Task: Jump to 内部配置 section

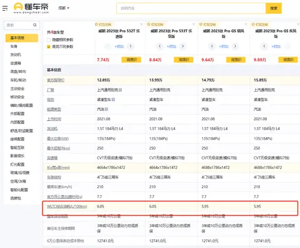Action: pyautogui.click(x=17, y=122)
